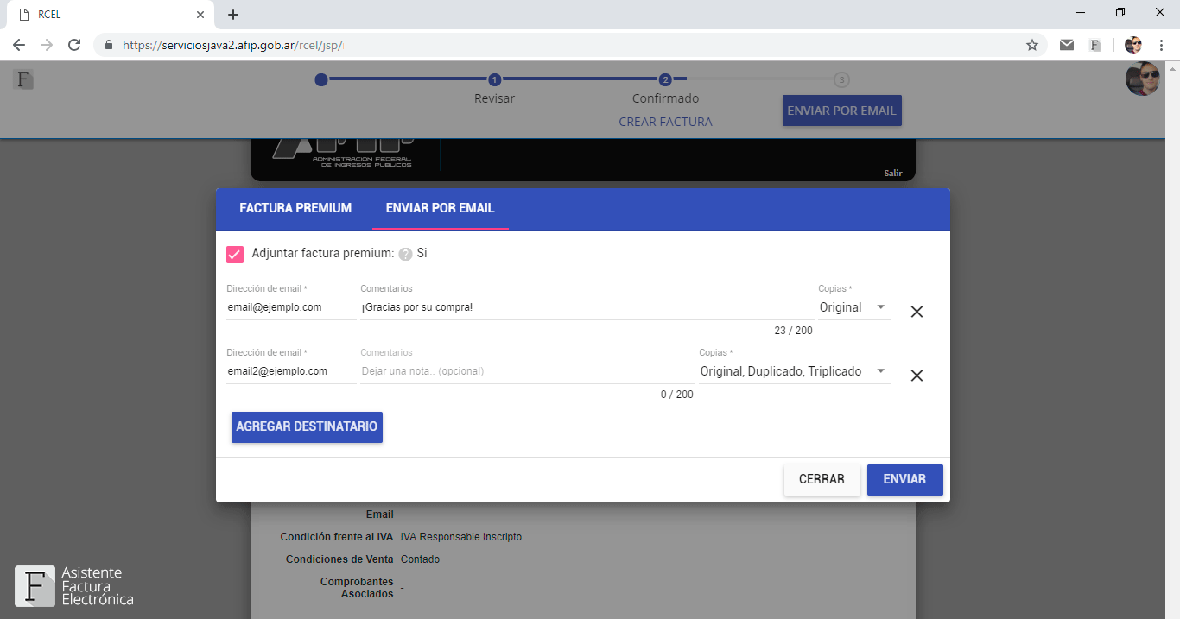The width and height of the screenshot is (1180, 619).
Task: Open Copias dropdown showing Original
Action: point(854,307)
